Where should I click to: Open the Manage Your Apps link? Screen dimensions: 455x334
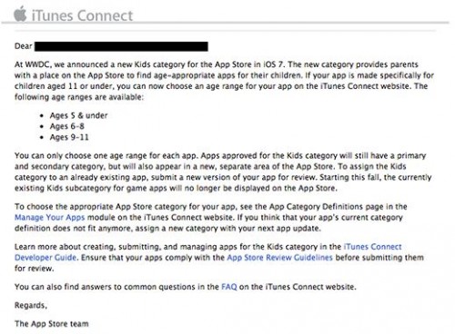(50, 217)
